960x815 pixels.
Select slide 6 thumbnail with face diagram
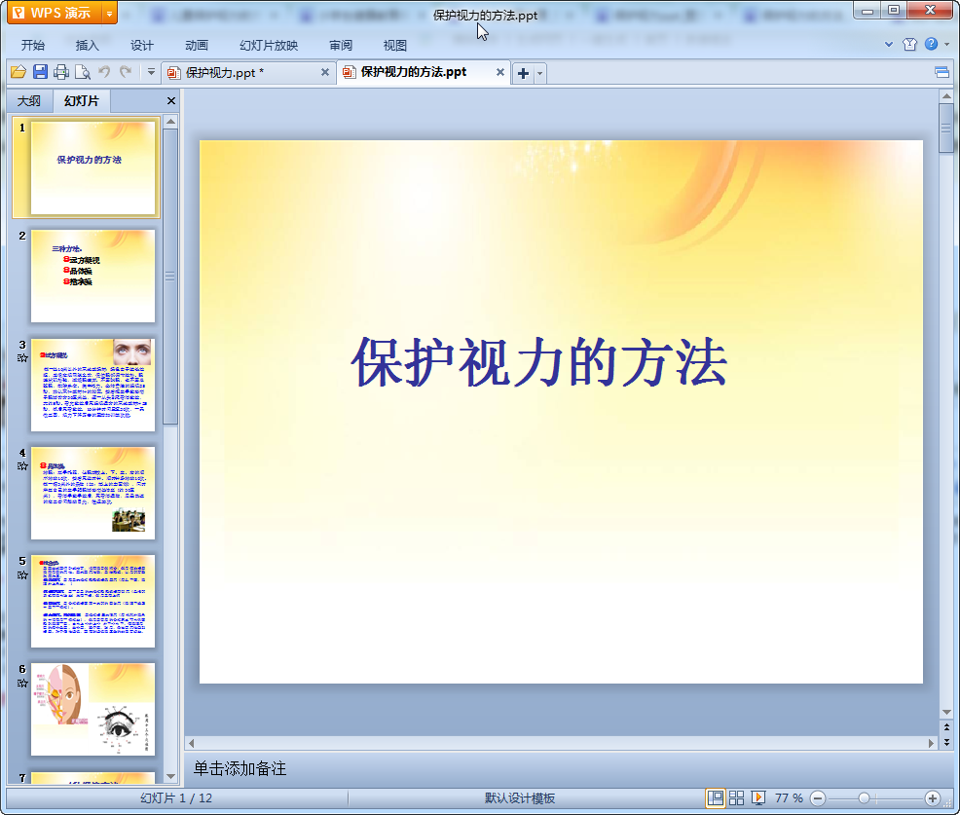coord(92,709)
